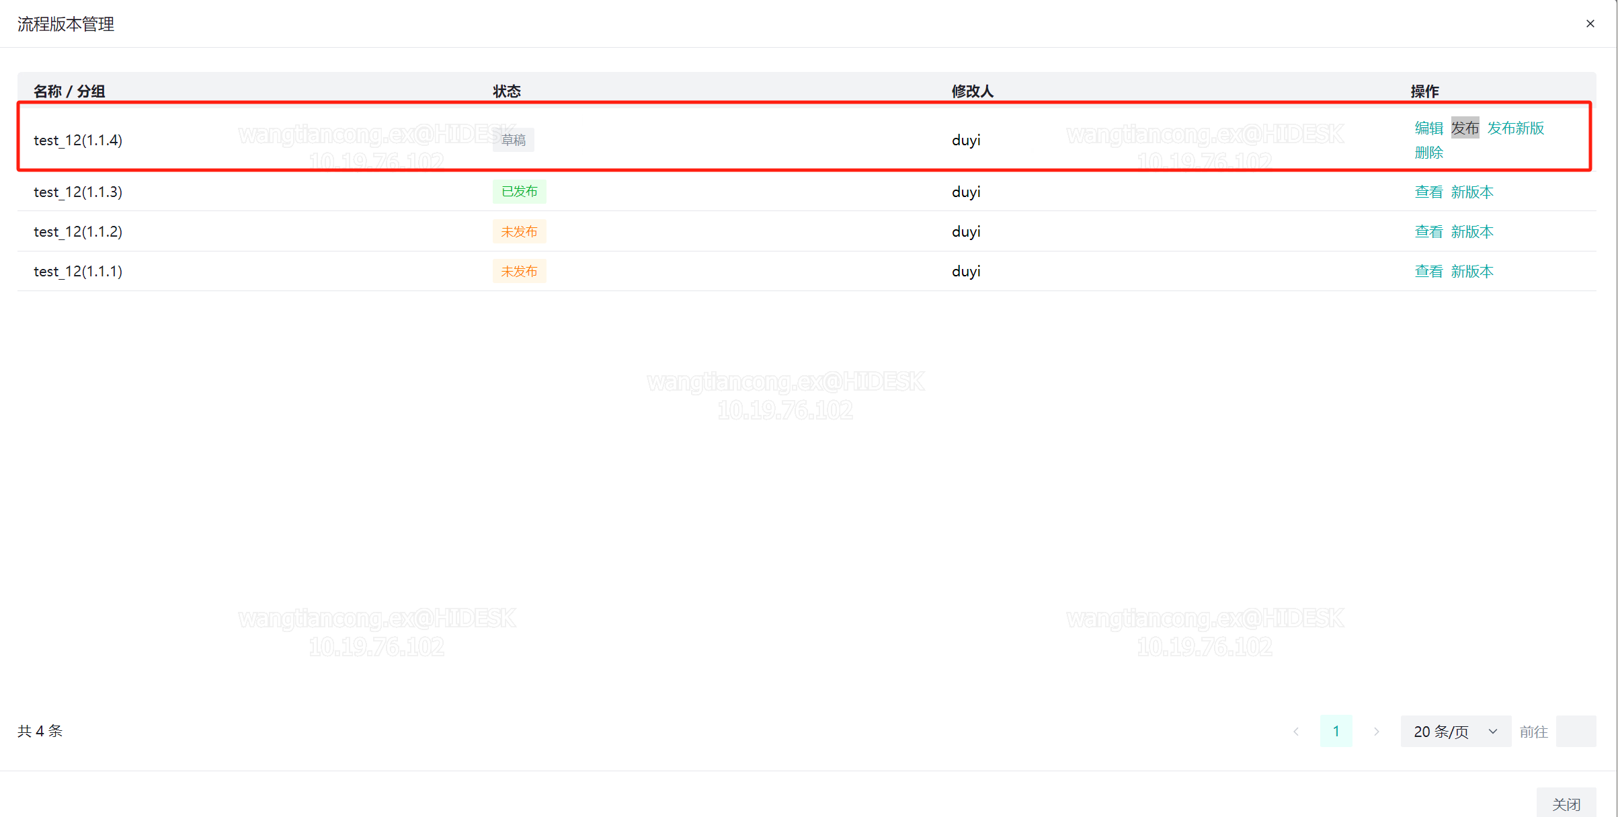Image resolution: width=1618 pixels, height=817 pixels.
Task: Click the 已发布 status tag
Action: click(519, 192)
